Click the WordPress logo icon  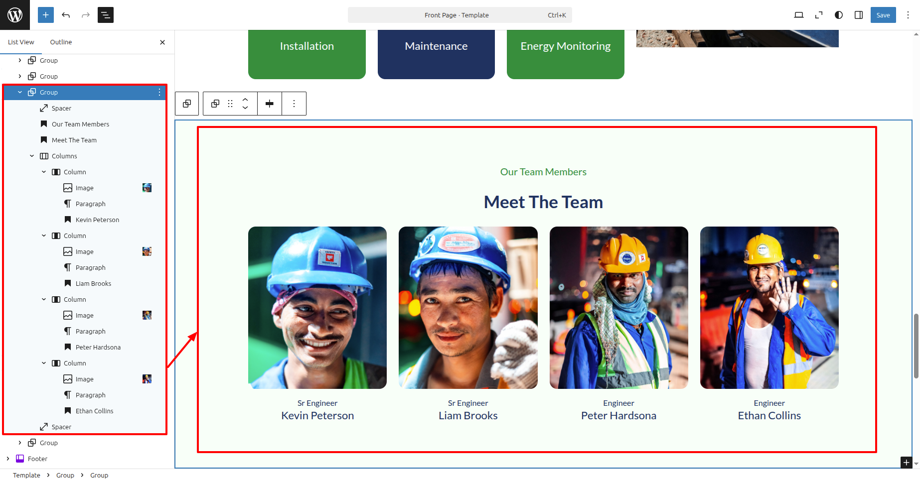(x=15, y=15)
